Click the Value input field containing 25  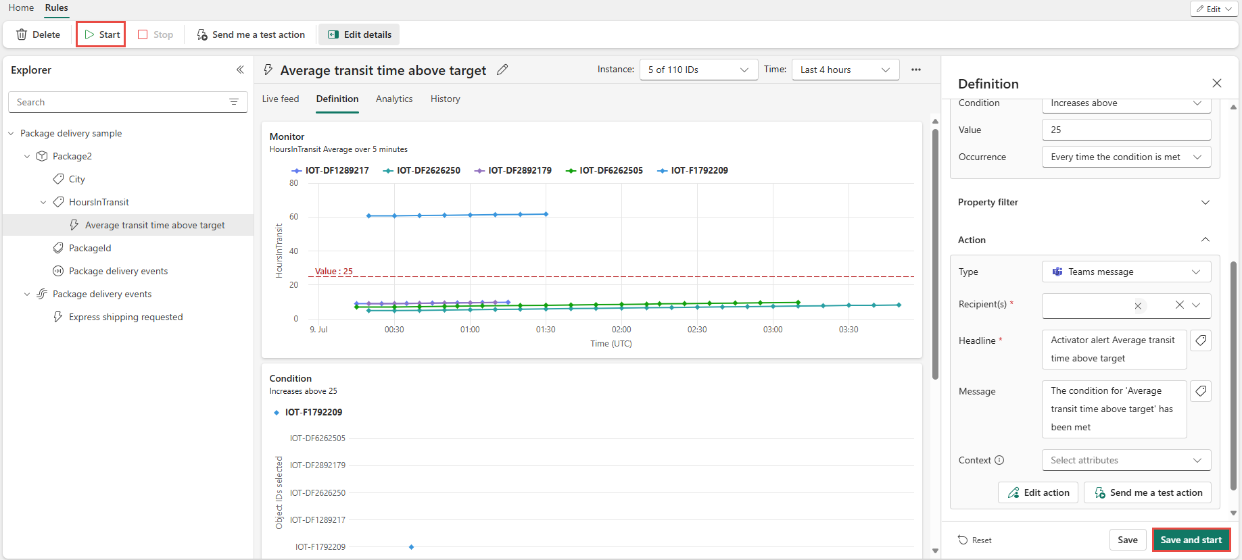(x=1126, y=130)
